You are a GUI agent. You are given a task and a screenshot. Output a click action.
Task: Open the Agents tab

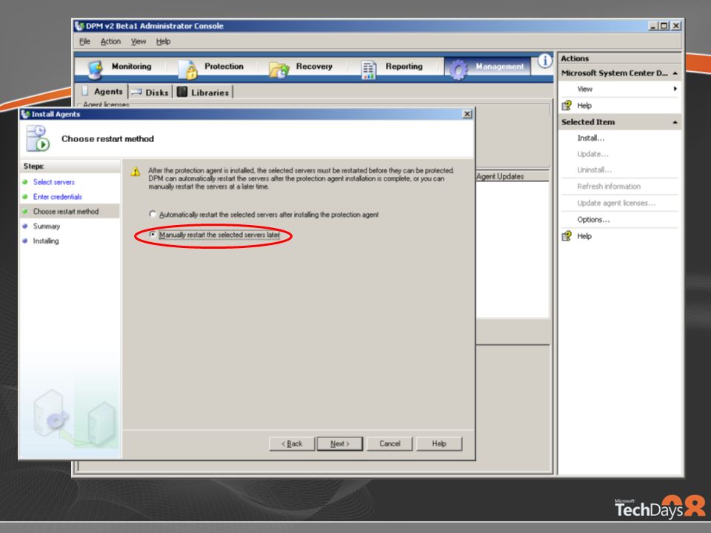click(102, 92)
